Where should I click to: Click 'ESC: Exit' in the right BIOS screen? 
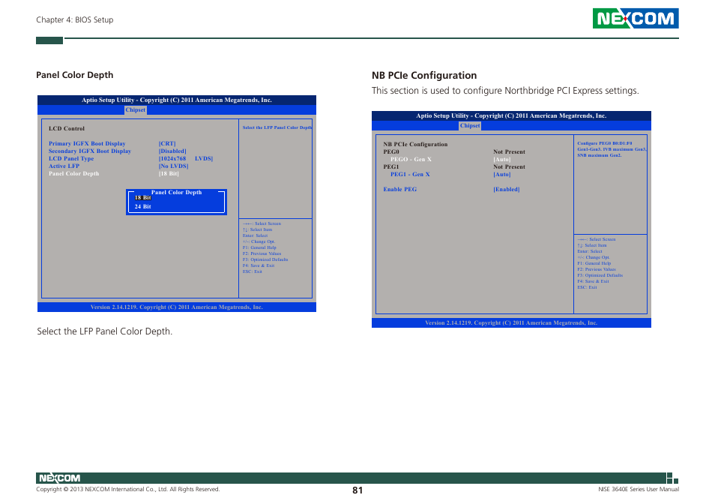587,287
